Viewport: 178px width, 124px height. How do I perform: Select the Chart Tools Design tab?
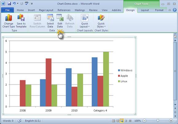coord(130,10)
